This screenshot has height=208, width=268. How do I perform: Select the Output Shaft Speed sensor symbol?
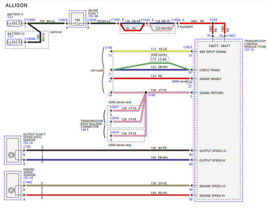click(x=13, y=150)
